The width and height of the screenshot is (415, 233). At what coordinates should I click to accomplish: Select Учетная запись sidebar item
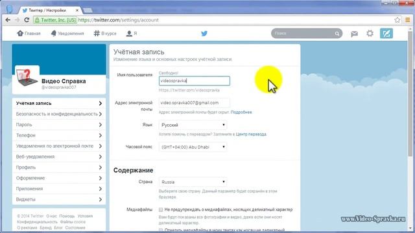point(59,104)
